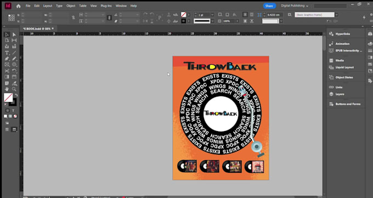The height and width of the screenshot is (198, 373).
Task: Expand the stroke color options arrow
Action: pos(188,21)
